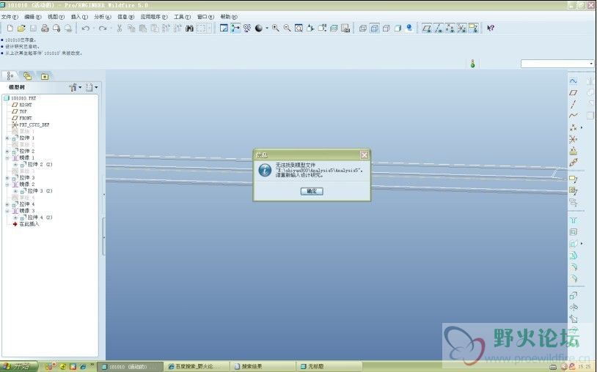Open the 分析 menu

(x=103, y=17)
